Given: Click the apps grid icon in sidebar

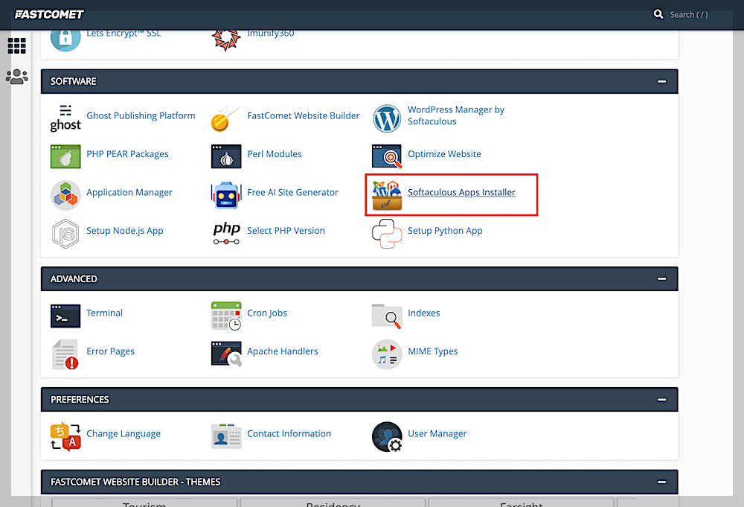Looking at the screenshot, I should 16,46.
